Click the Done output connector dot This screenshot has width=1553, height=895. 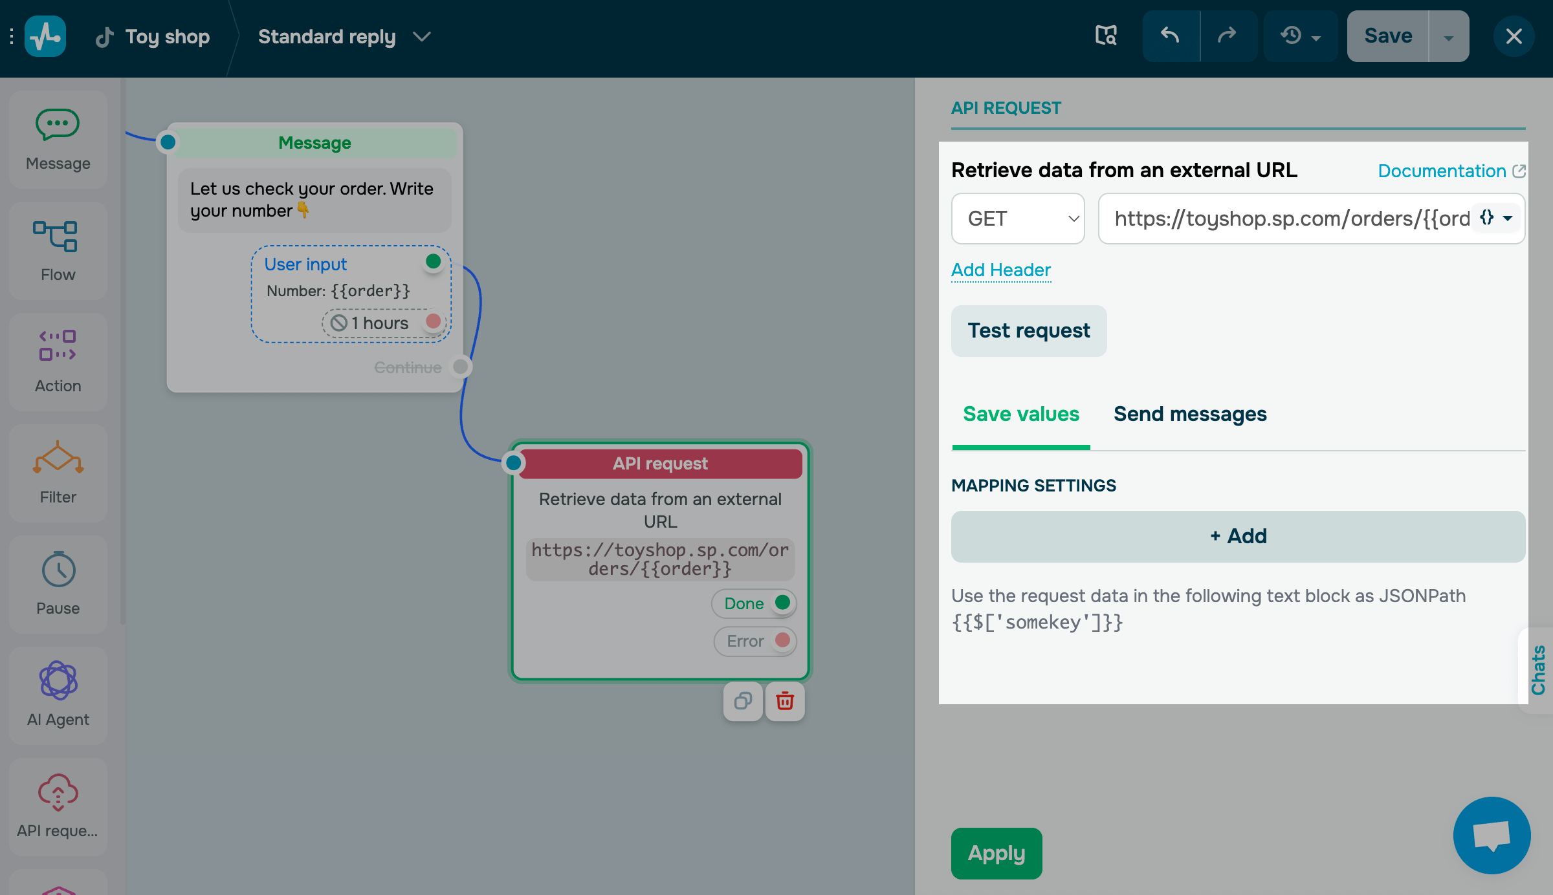(782, 603)
